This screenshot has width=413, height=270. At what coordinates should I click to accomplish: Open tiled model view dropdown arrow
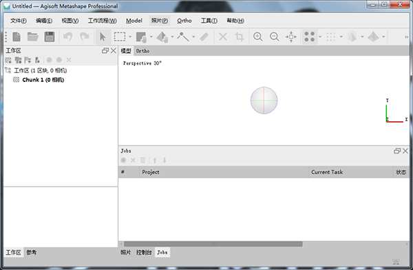pyautogui.click(x=383, y=37)
